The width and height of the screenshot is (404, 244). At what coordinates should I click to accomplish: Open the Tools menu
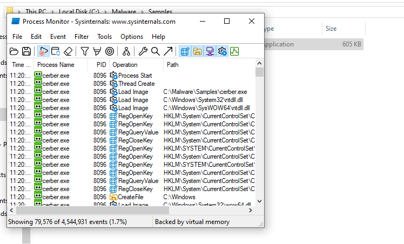coord(104,37)
